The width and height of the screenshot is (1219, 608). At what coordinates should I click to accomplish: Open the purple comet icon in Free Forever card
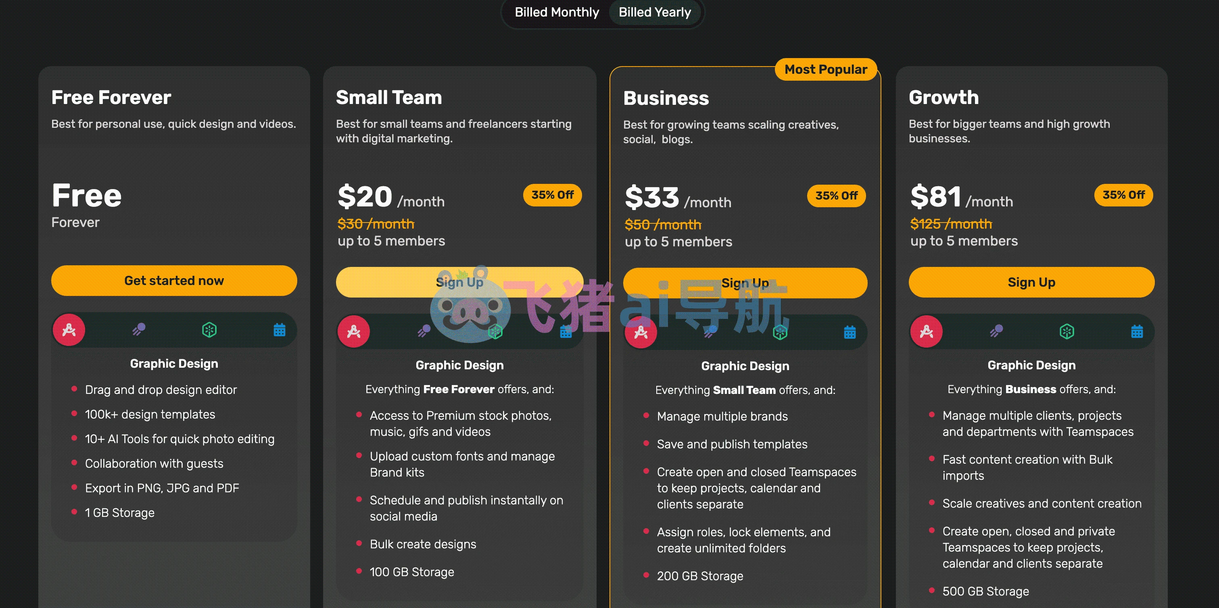[139, 329]
